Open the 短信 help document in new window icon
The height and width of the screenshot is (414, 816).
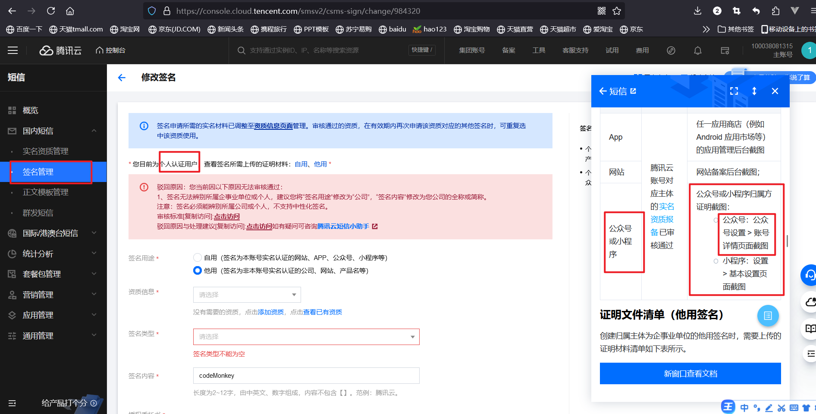click(633, 91)
